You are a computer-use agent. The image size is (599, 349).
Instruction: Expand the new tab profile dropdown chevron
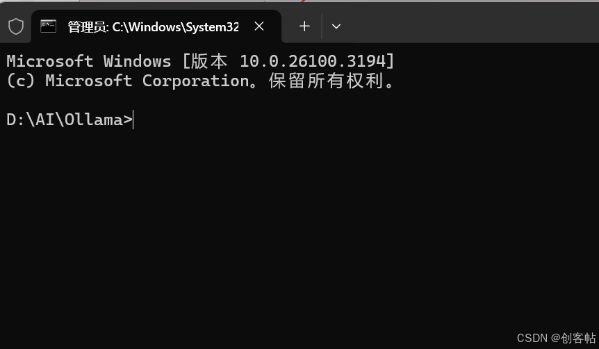click(336, 26)
